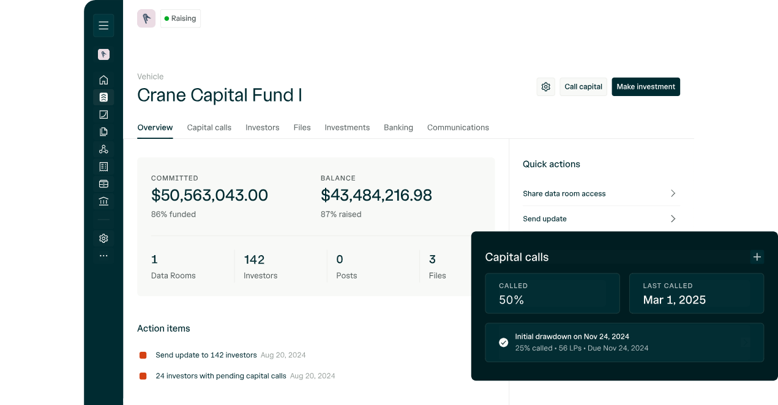Click the Raising status badge
The width and height of the screenshot is (778, 405).
181,18
